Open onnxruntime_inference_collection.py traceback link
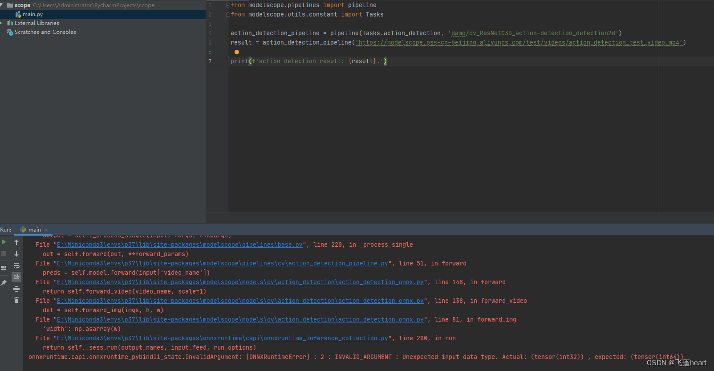714x371 pixels. [x=223, y=338]
